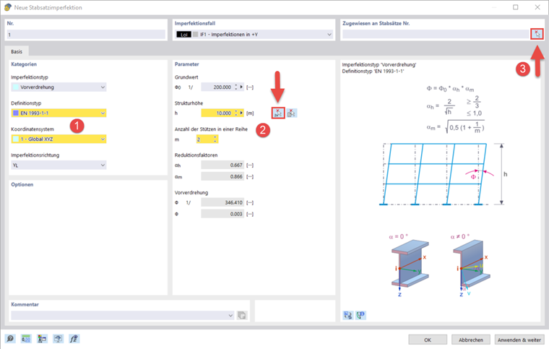Click the view screen icon in bottom toolbar
Screen dimensions: 549x349
tap(58, 338)
